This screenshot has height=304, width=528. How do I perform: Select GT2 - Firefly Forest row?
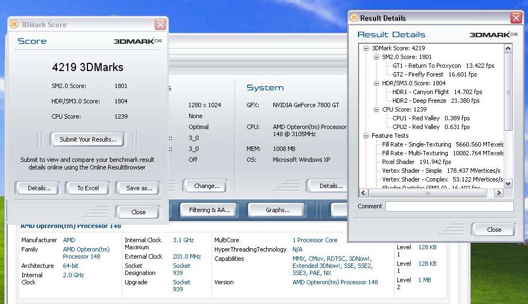click(x=435, y=74)
